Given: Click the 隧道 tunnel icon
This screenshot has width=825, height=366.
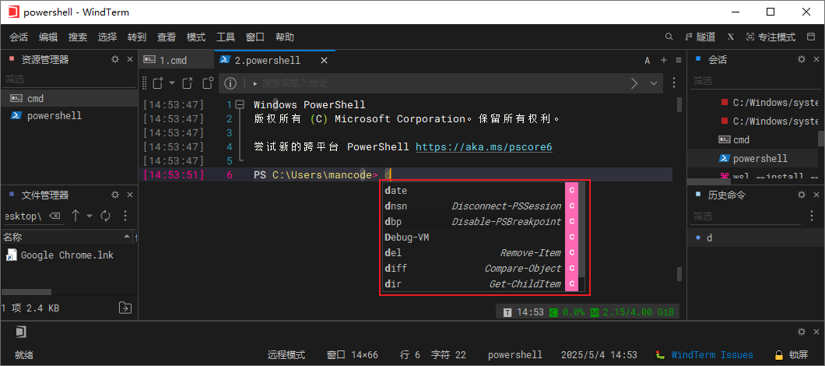Looking at the screenshot, I should [700, 37].
